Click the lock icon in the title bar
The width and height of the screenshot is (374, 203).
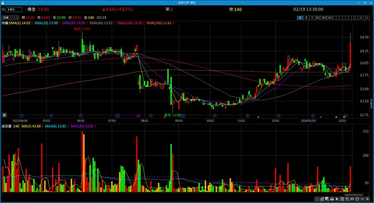3,3
